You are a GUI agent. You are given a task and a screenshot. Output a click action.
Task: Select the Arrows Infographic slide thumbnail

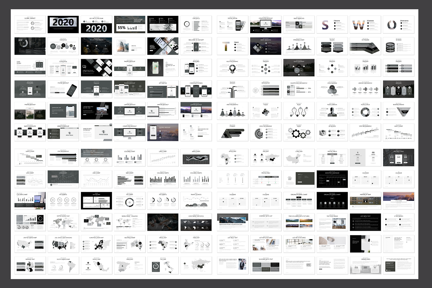click(365, 89)
